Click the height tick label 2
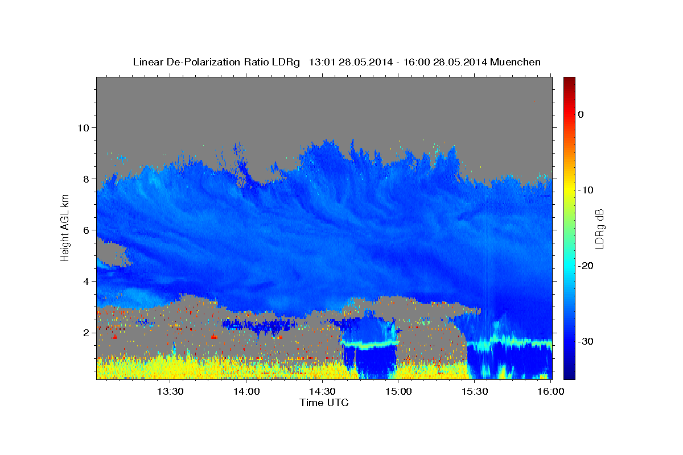Image resolution: width=683 pixels, height=455 pixels. [86, 332]
